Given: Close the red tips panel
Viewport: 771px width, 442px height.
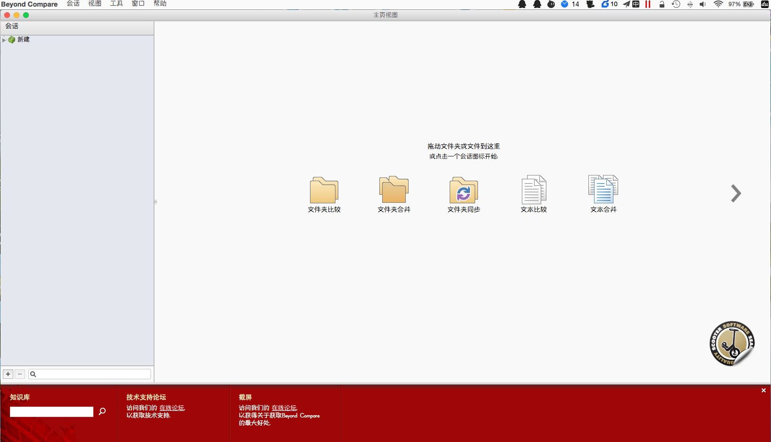Looking at the screenshot, I should [x=763, y=391].
